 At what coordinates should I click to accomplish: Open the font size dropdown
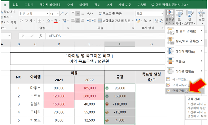click(x=58, y=14)
